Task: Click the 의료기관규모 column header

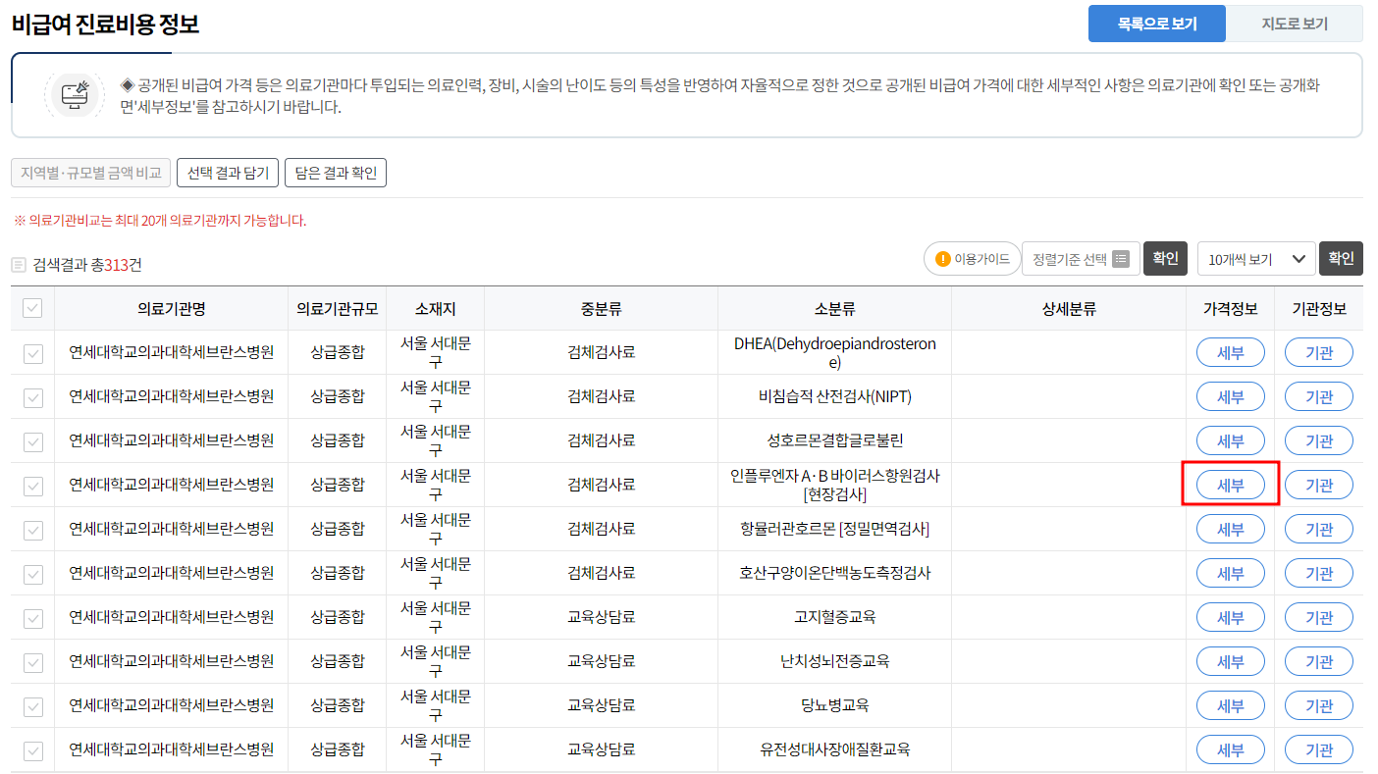Action: pos(338,309)
